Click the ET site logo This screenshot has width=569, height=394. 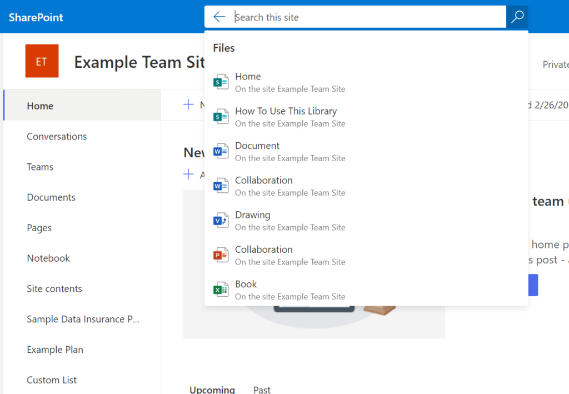point(42,61)
